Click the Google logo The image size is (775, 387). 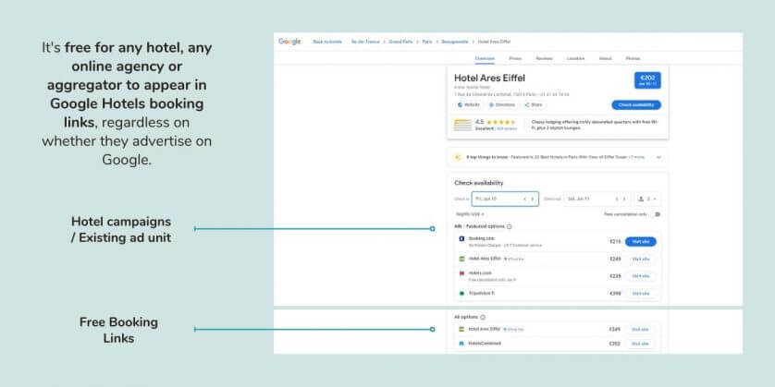[x=289, y=42]
